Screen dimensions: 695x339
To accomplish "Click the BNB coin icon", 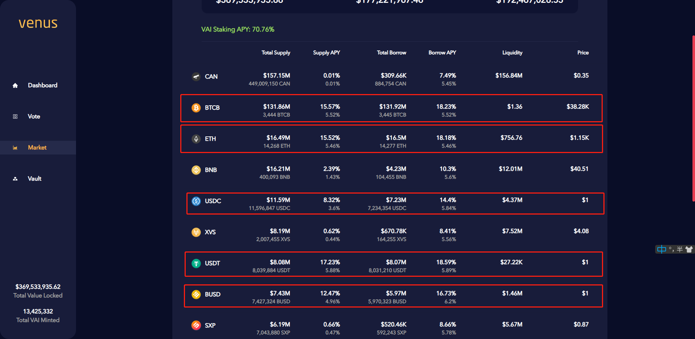I will (x=196, y=170).
